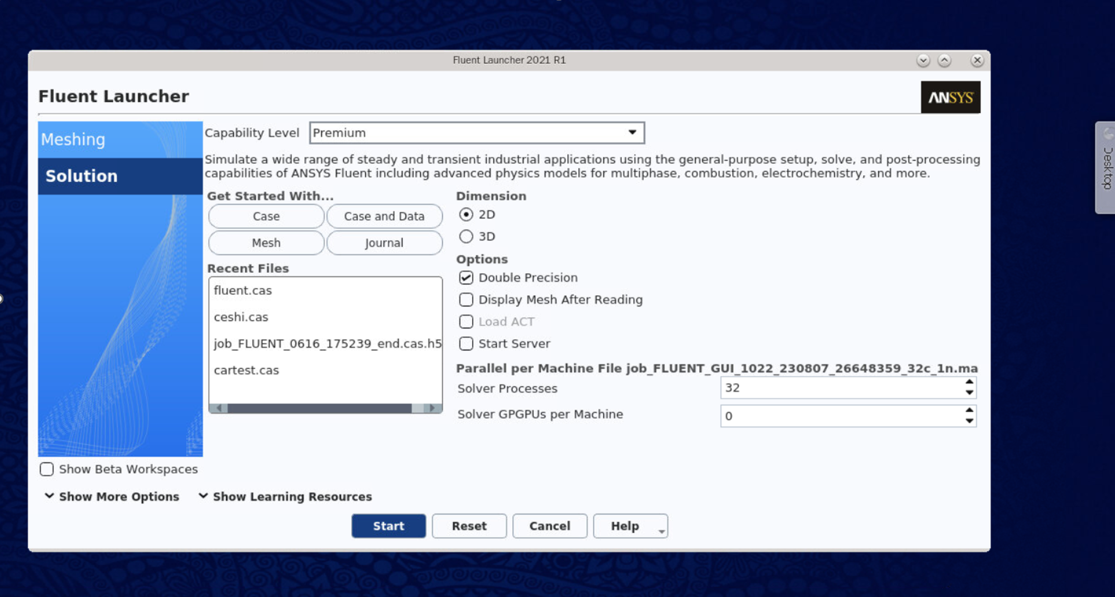Click the Mesh button
The height and width of the screenshot is (597, 1115).
tap(266, 243)
